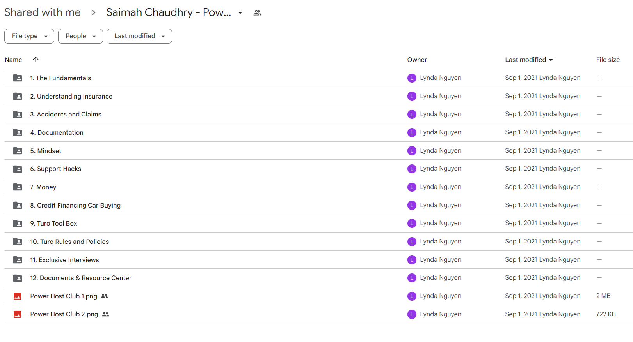Screen dimensions: 633x342
Task: Select '8. Credit Financing Car Buying' folder name
Action: click(75, 205)
